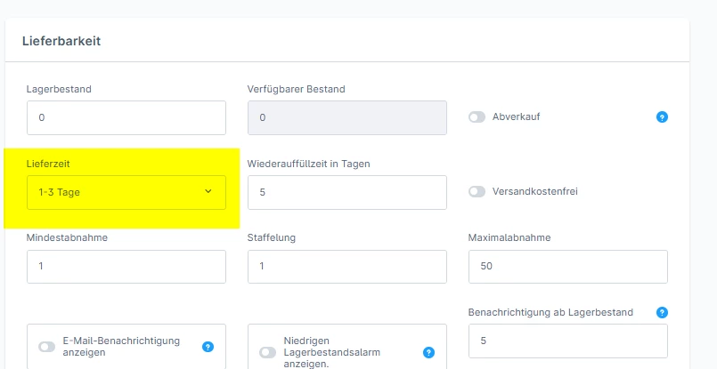717x369 pixels.
Task: Click the Staffelung input field
Action: pyautogui.click(x=347, y=266)
